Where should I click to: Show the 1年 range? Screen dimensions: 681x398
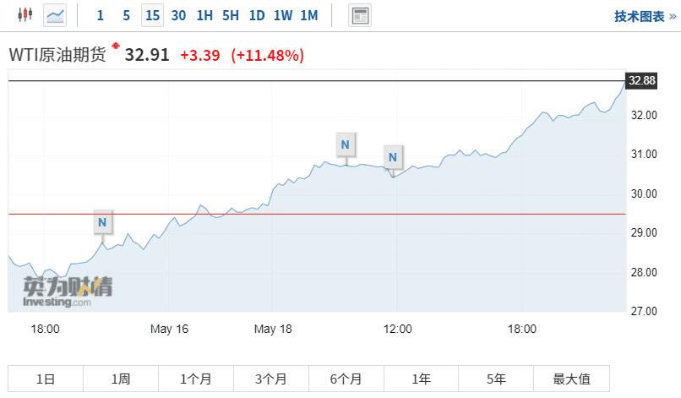point(421,379)
